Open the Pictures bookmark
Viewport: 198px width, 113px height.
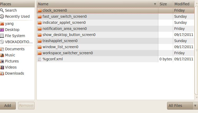click(17, 61)
